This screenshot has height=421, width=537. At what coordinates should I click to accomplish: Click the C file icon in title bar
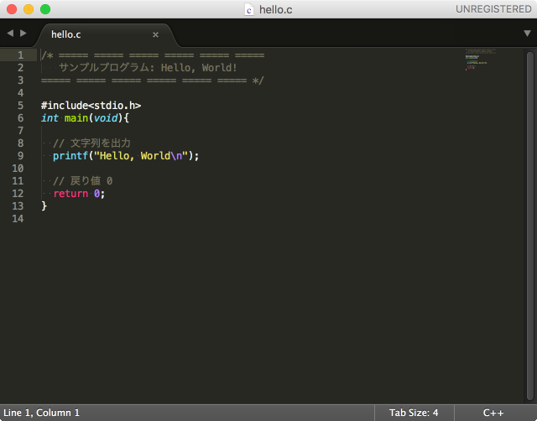(x=249, y=9)
